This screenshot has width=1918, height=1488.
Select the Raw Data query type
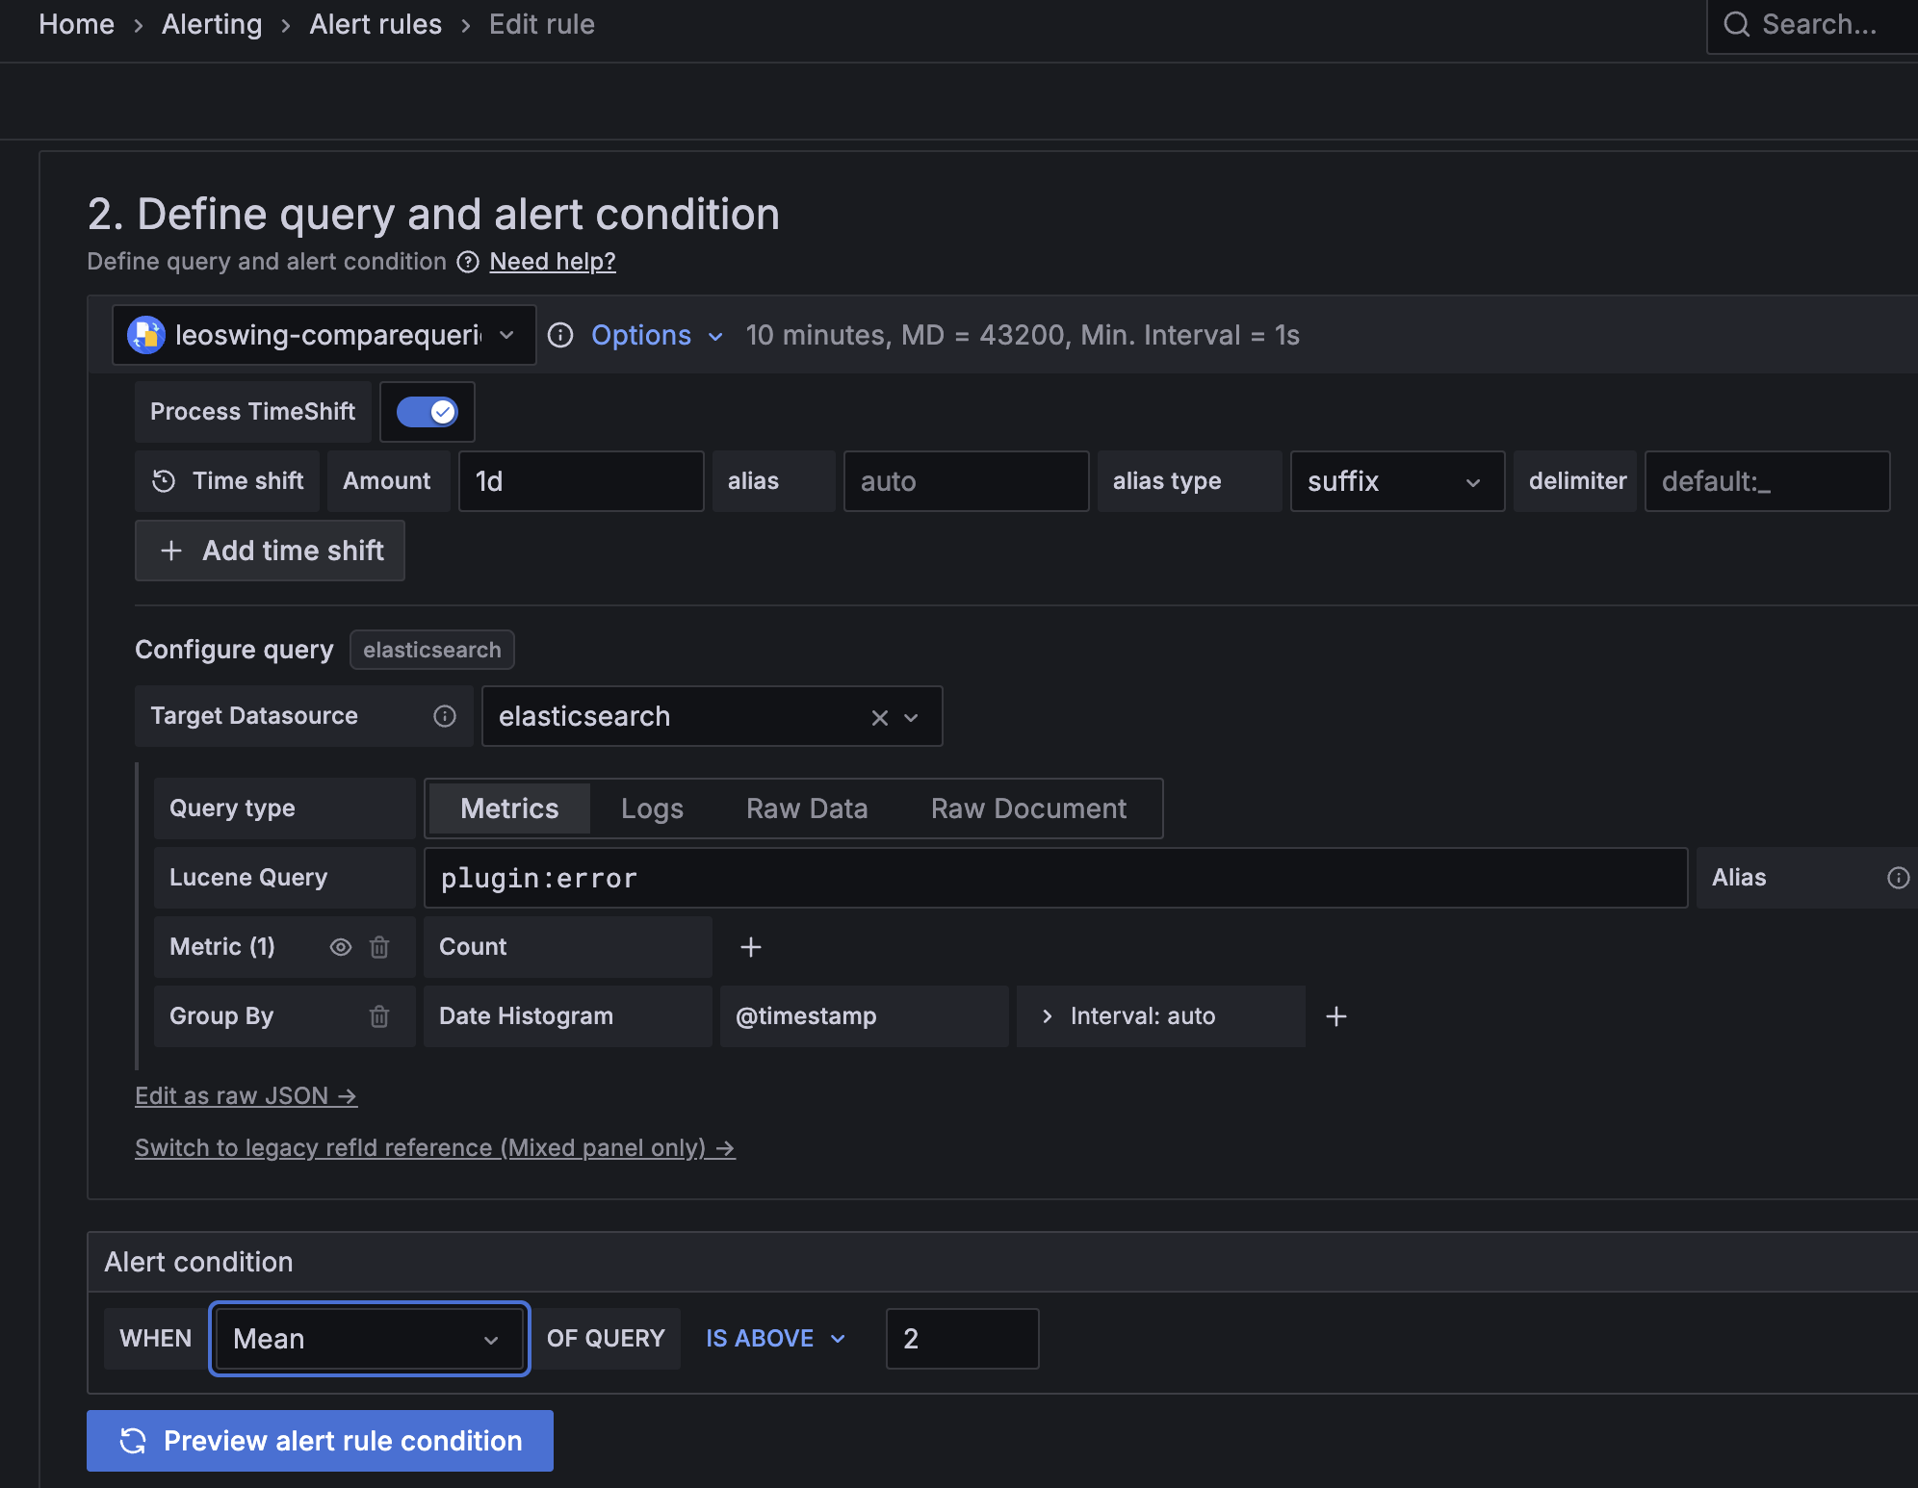[x=807, y=808]
